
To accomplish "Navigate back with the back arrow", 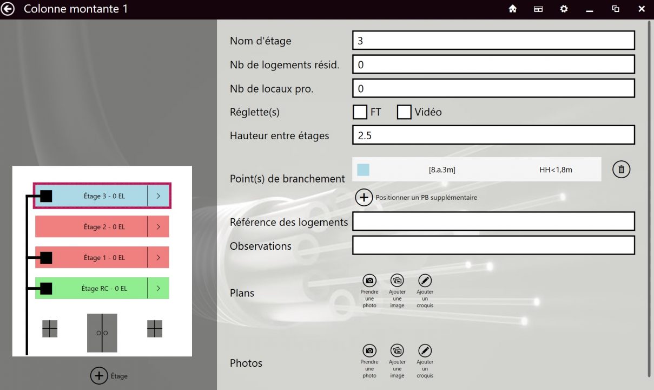I will 8,9.
